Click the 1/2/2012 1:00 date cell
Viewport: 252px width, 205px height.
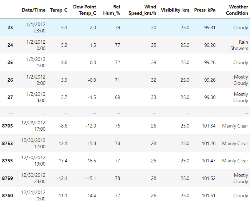36,62
